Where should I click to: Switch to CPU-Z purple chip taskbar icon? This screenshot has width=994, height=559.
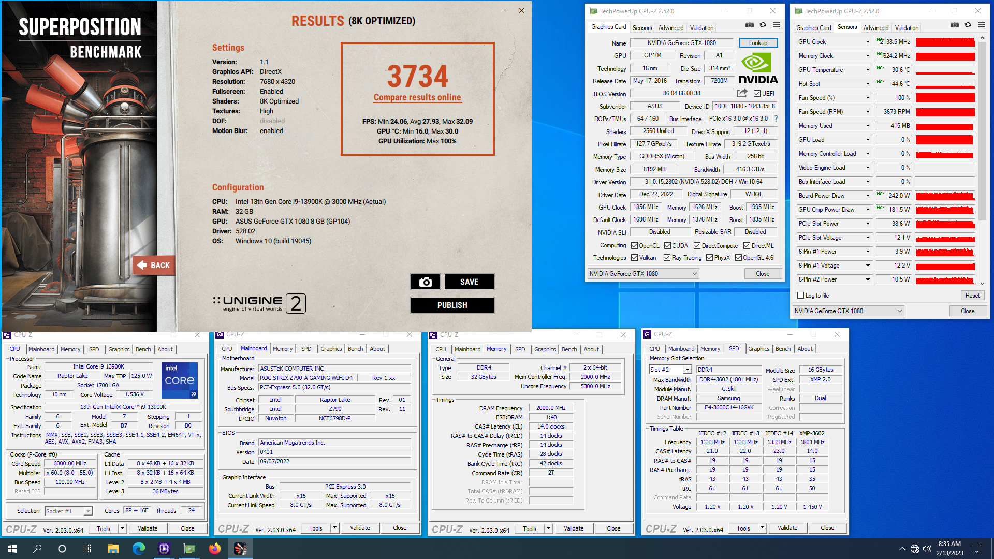(x=164, y=549)
